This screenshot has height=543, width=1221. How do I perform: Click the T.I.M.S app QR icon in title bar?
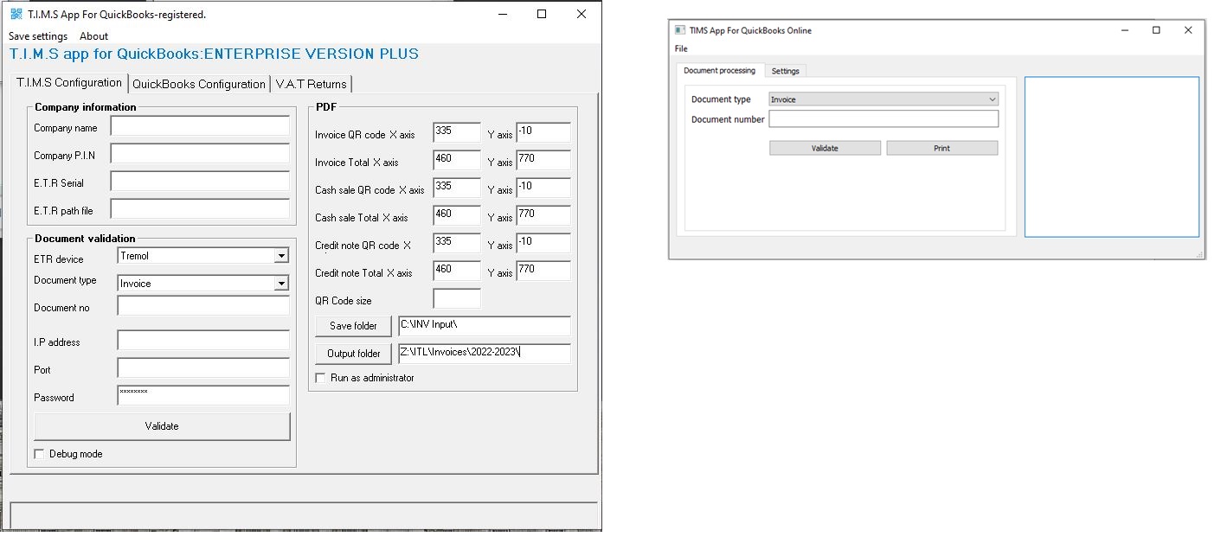pyautogui.click(x=16, y=15)
